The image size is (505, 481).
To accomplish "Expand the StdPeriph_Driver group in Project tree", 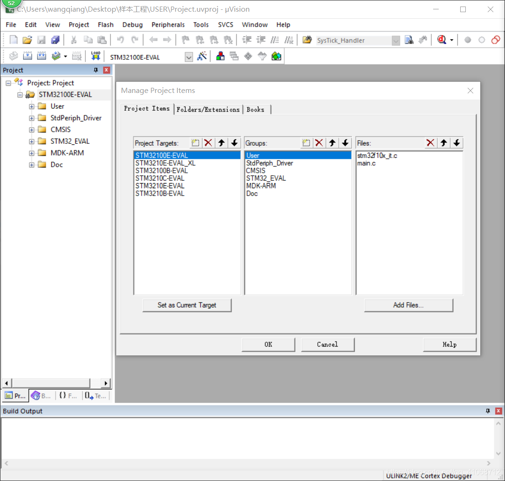I will click(31, 118).
